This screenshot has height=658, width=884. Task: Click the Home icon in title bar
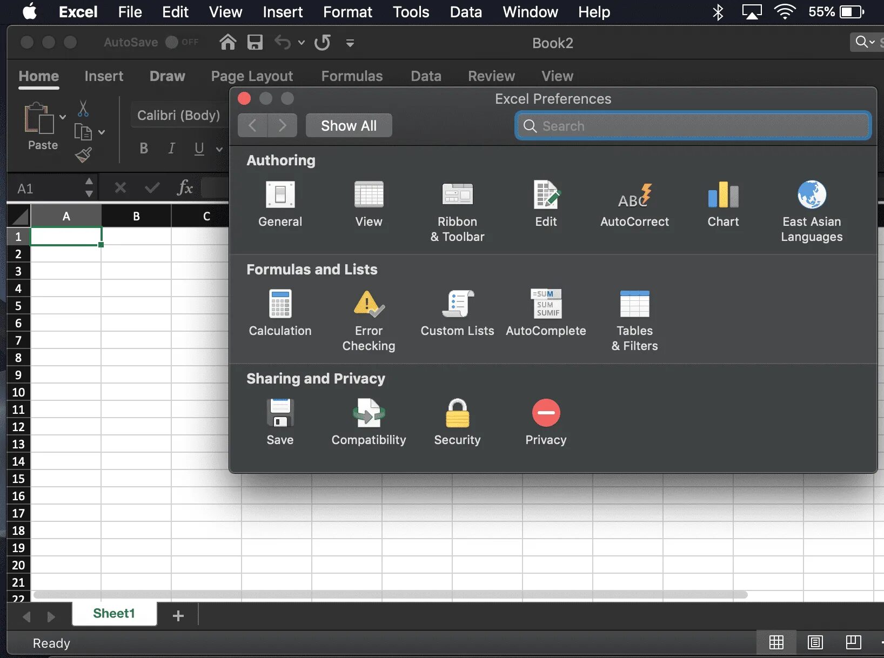click(x=228, y=42)
